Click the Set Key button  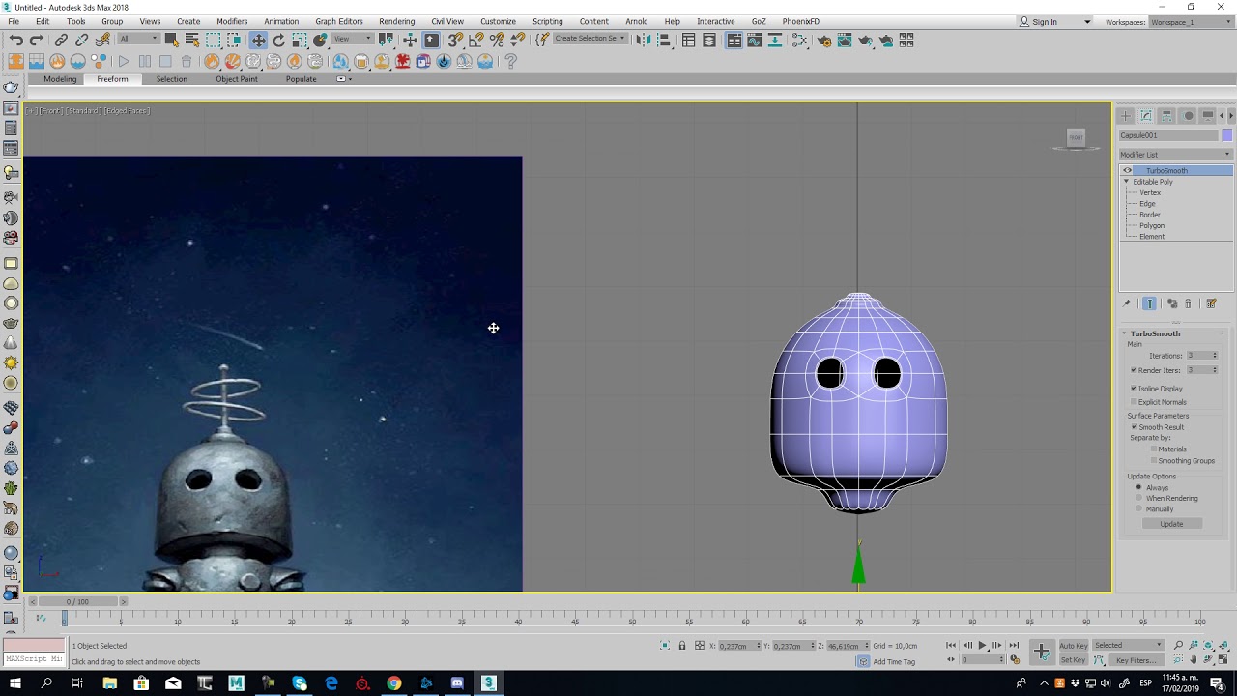[1074, 660]
